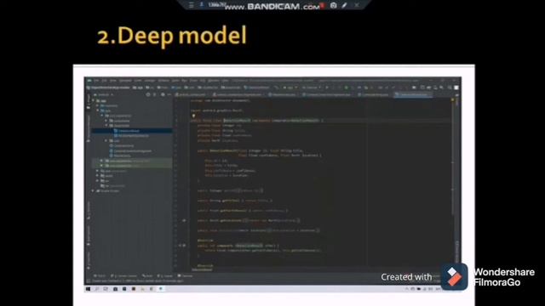The height and width of the screenshot is (306, 545).
Task: Click Bandicam camera screenshot icon
Action: pos(333,5)
